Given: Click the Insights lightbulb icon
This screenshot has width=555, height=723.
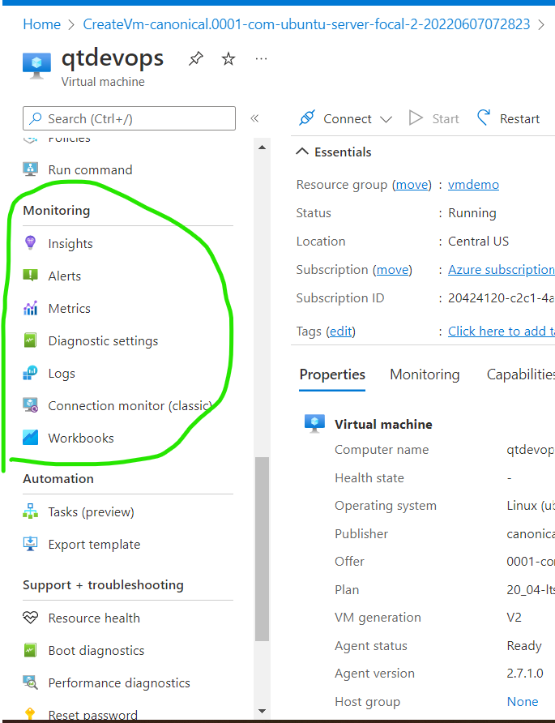Looking at the screenshot, I should click(x=31, y=242).
